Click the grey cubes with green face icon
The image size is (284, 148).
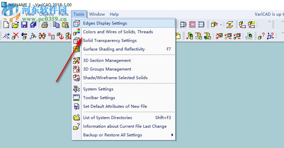(249, 36)
